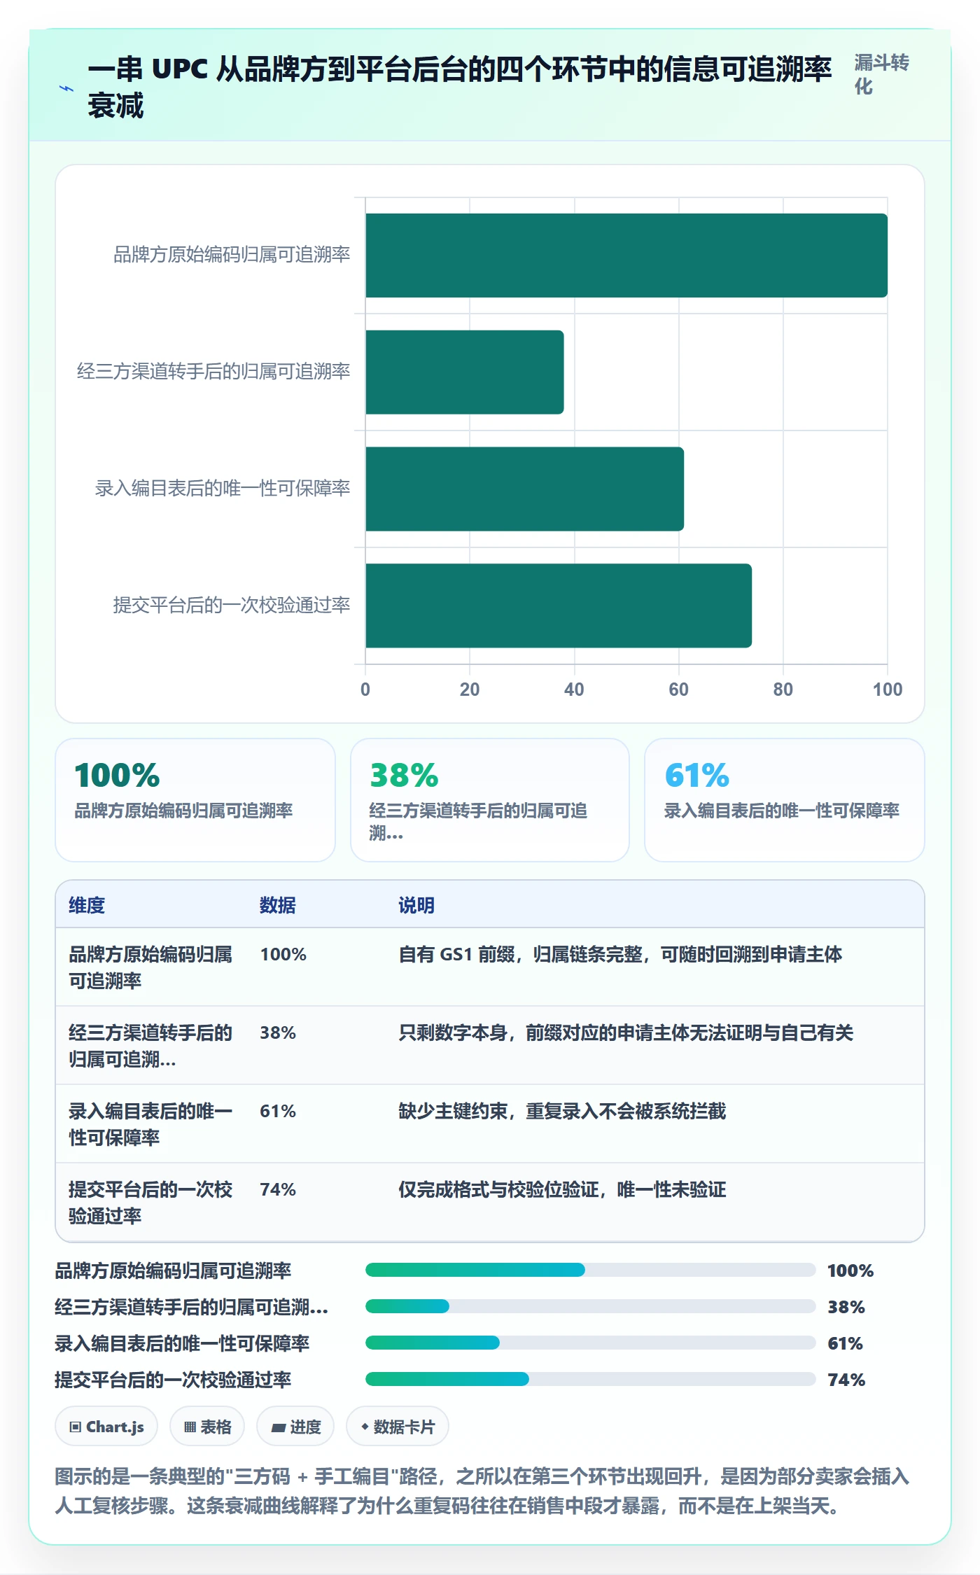
Task: Select the table cell starting with 仅完成格式与校验位验证
Action: pyautogui.click(x=562, y=1189)
